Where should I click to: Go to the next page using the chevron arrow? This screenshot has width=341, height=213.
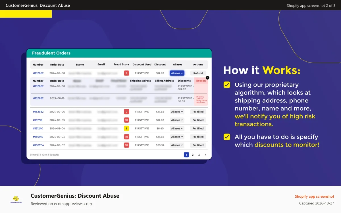[205, 155]
